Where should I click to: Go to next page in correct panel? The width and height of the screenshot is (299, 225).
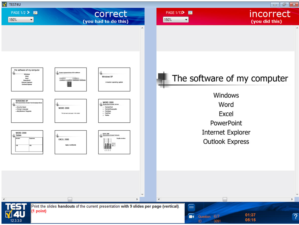pyautogui.click(x=28, y=12)
